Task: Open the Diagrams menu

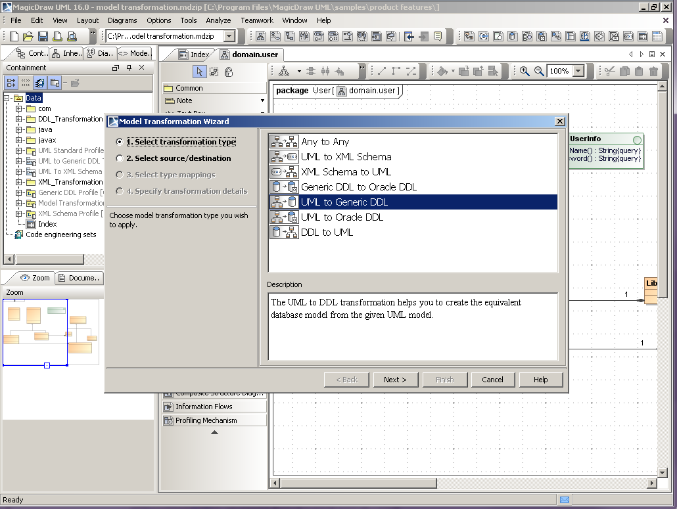Action: click(122, 20)
